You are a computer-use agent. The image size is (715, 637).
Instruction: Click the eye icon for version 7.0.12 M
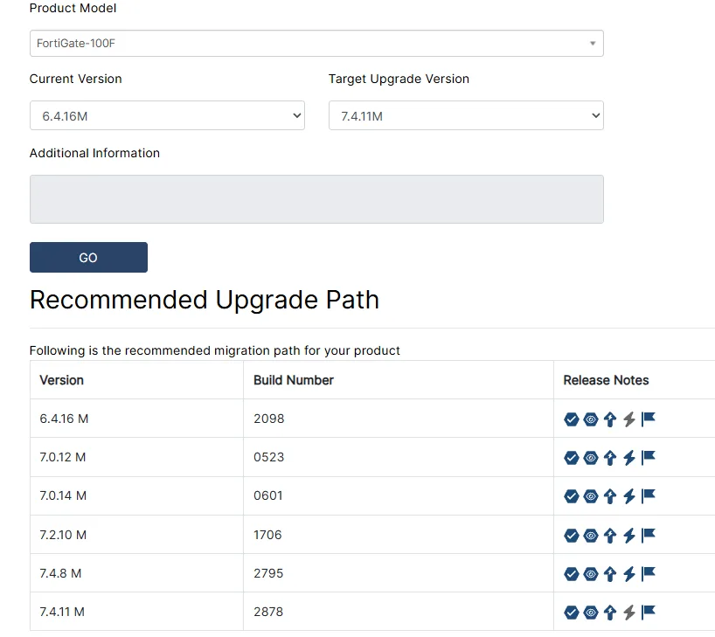click(x=591, y=458)
